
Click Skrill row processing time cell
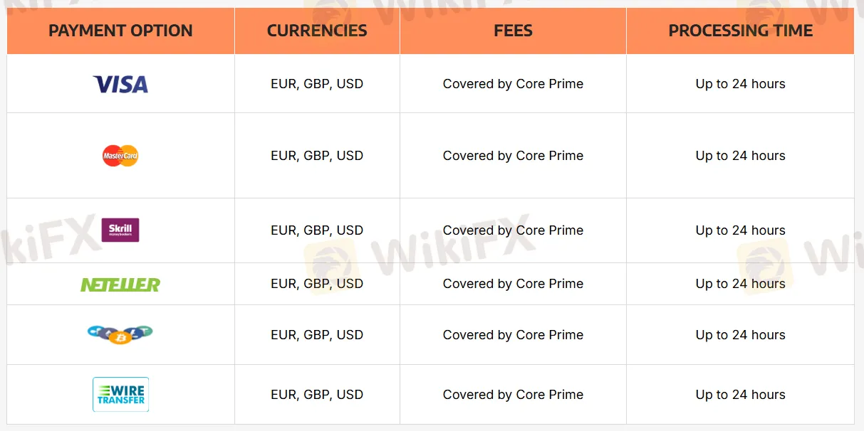[740, 230]
